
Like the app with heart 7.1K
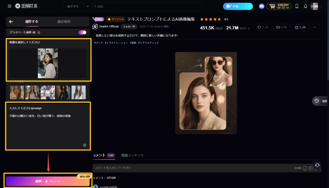coord(263,27)
